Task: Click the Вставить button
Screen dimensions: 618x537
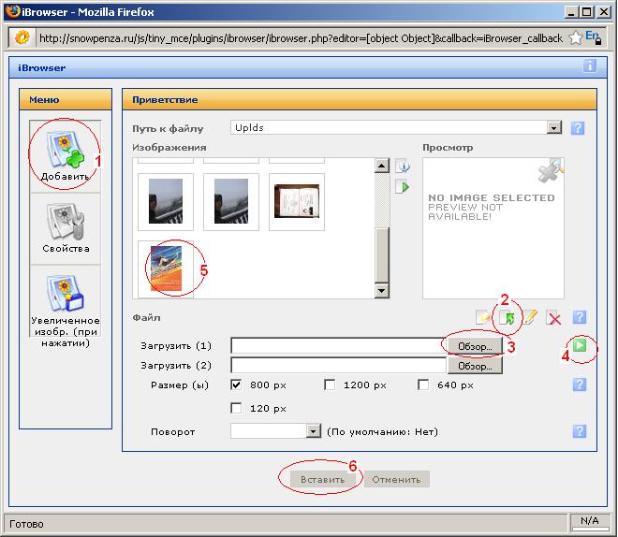Action: (x=322, y=479)
